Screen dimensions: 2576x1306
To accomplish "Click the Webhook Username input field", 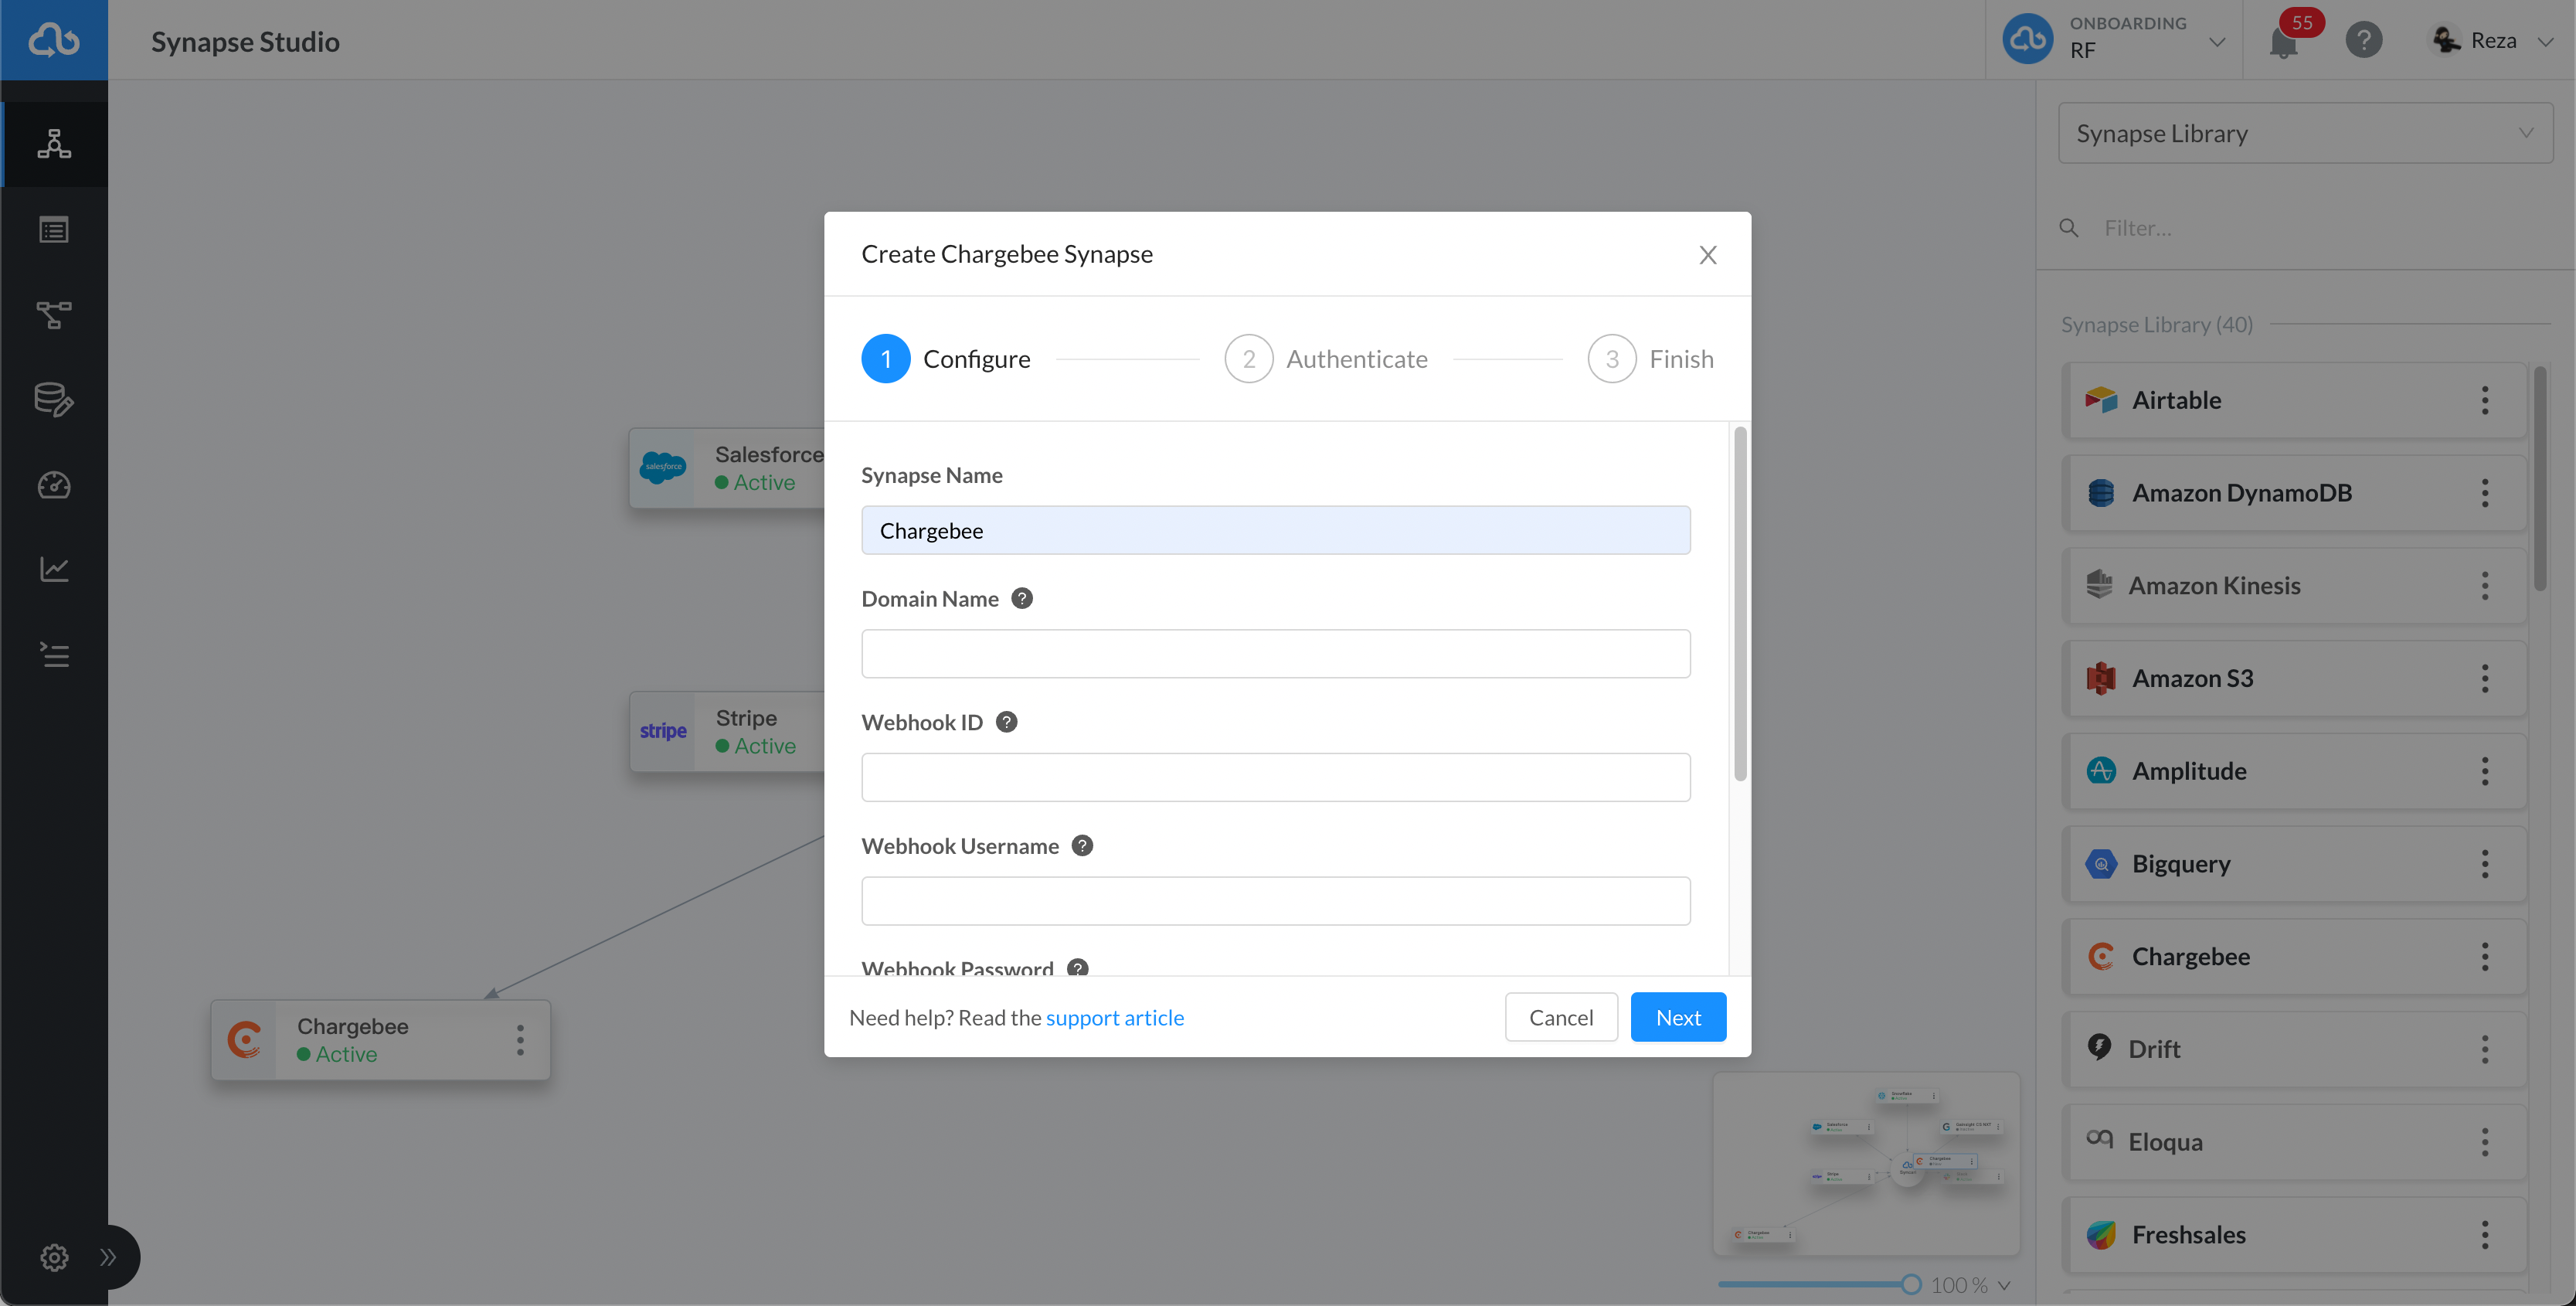I will 1276,901.
